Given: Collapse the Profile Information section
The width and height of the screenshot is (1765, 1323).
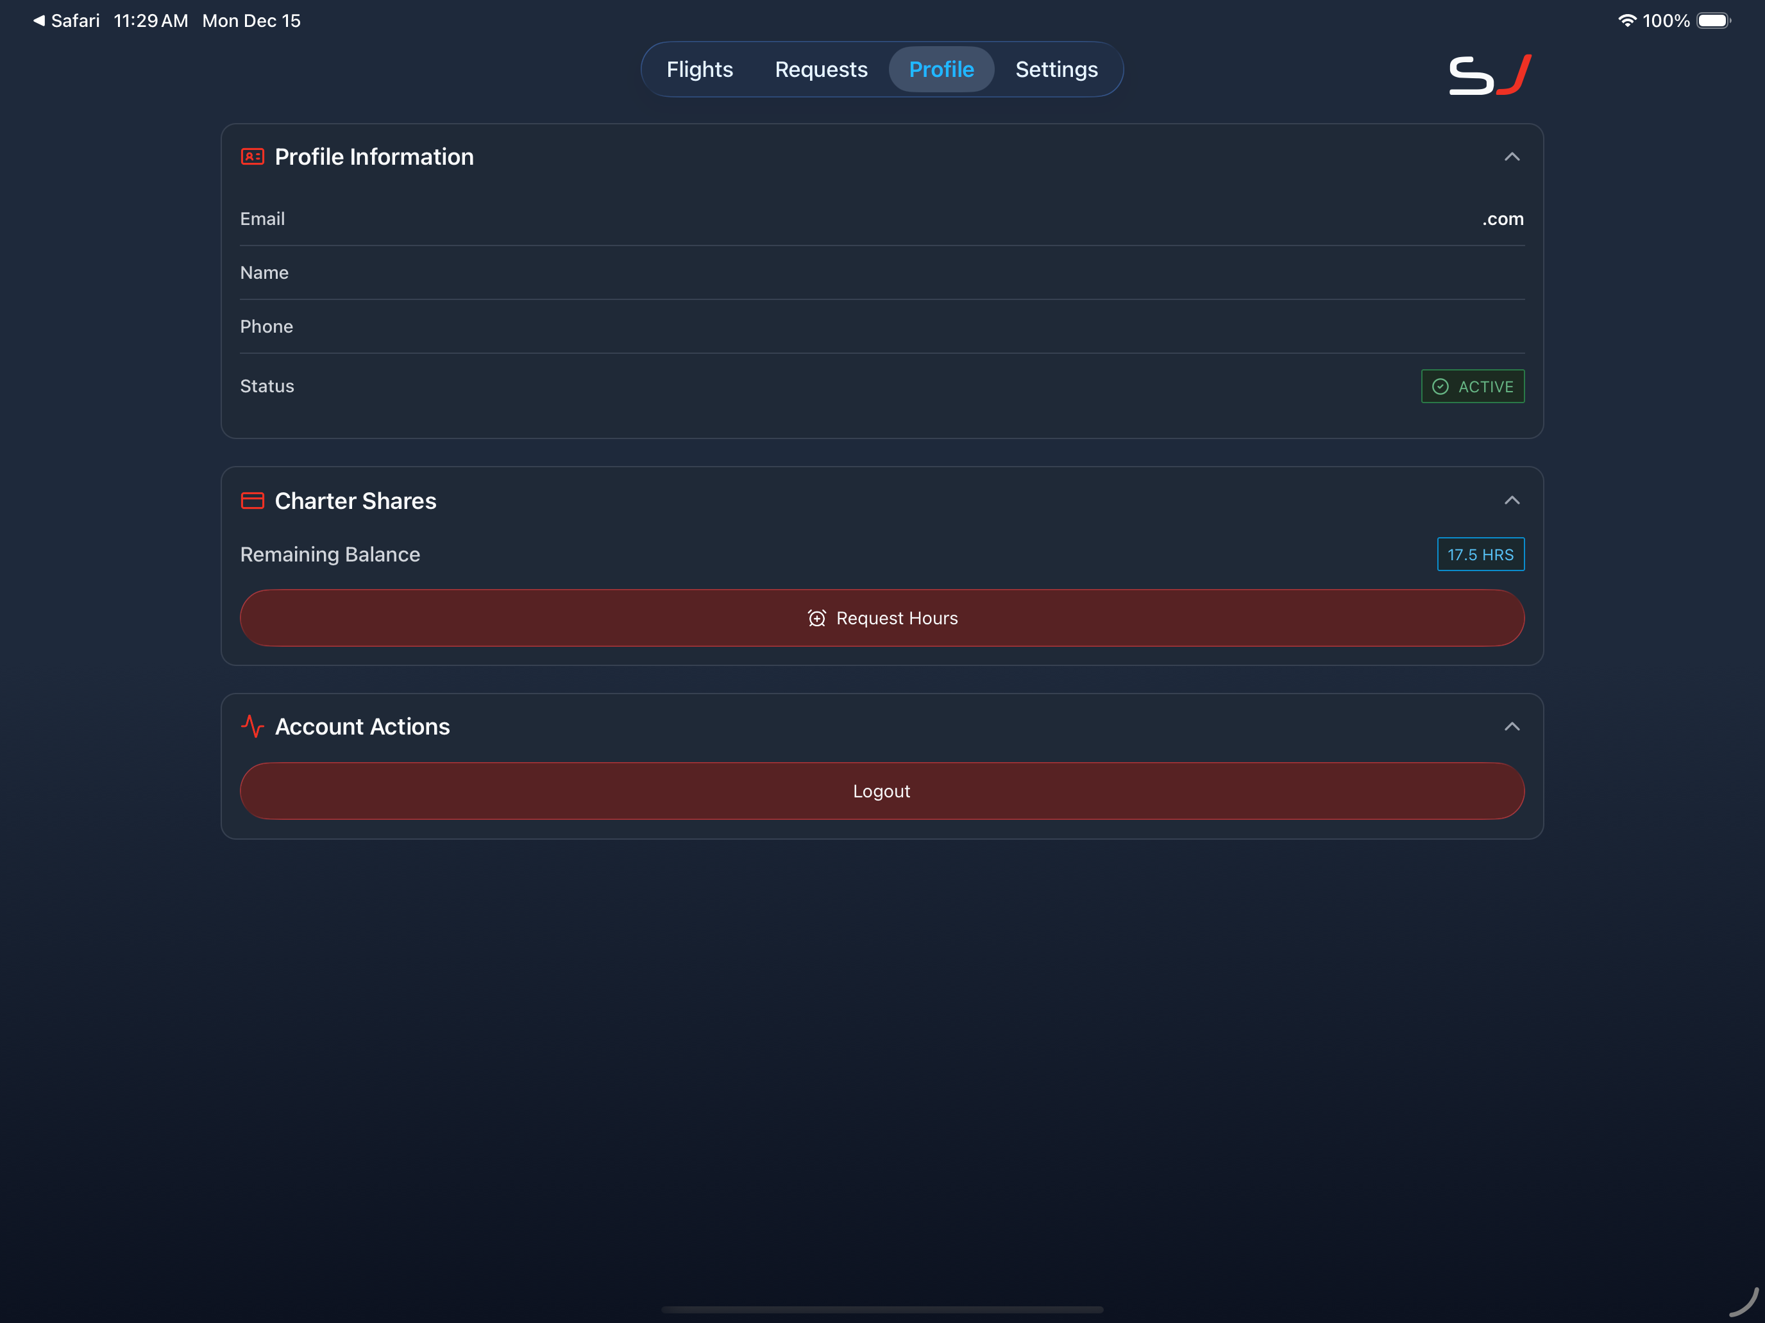Looking at the screenshot, I should (x=1513, y=157).
